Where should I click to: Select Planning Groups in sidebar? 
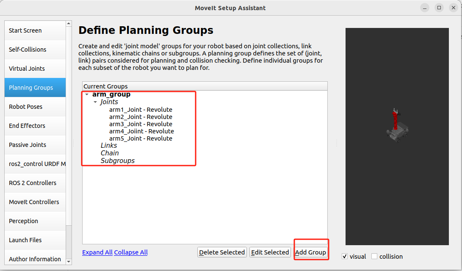35,88
